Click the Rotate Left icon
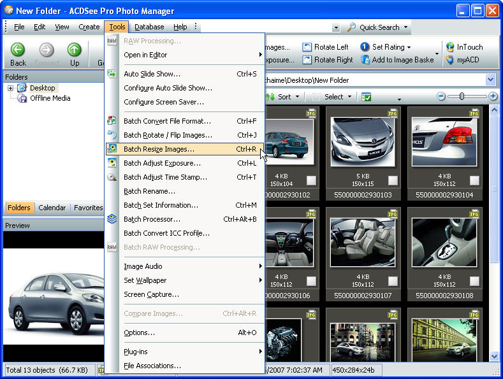503x379 pixels. 307,47
